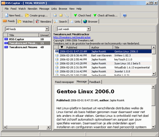Click message body scrollbar down arrow
This screenshot has width=159, height=137.
pyautogui.click(x=153, y=127)
